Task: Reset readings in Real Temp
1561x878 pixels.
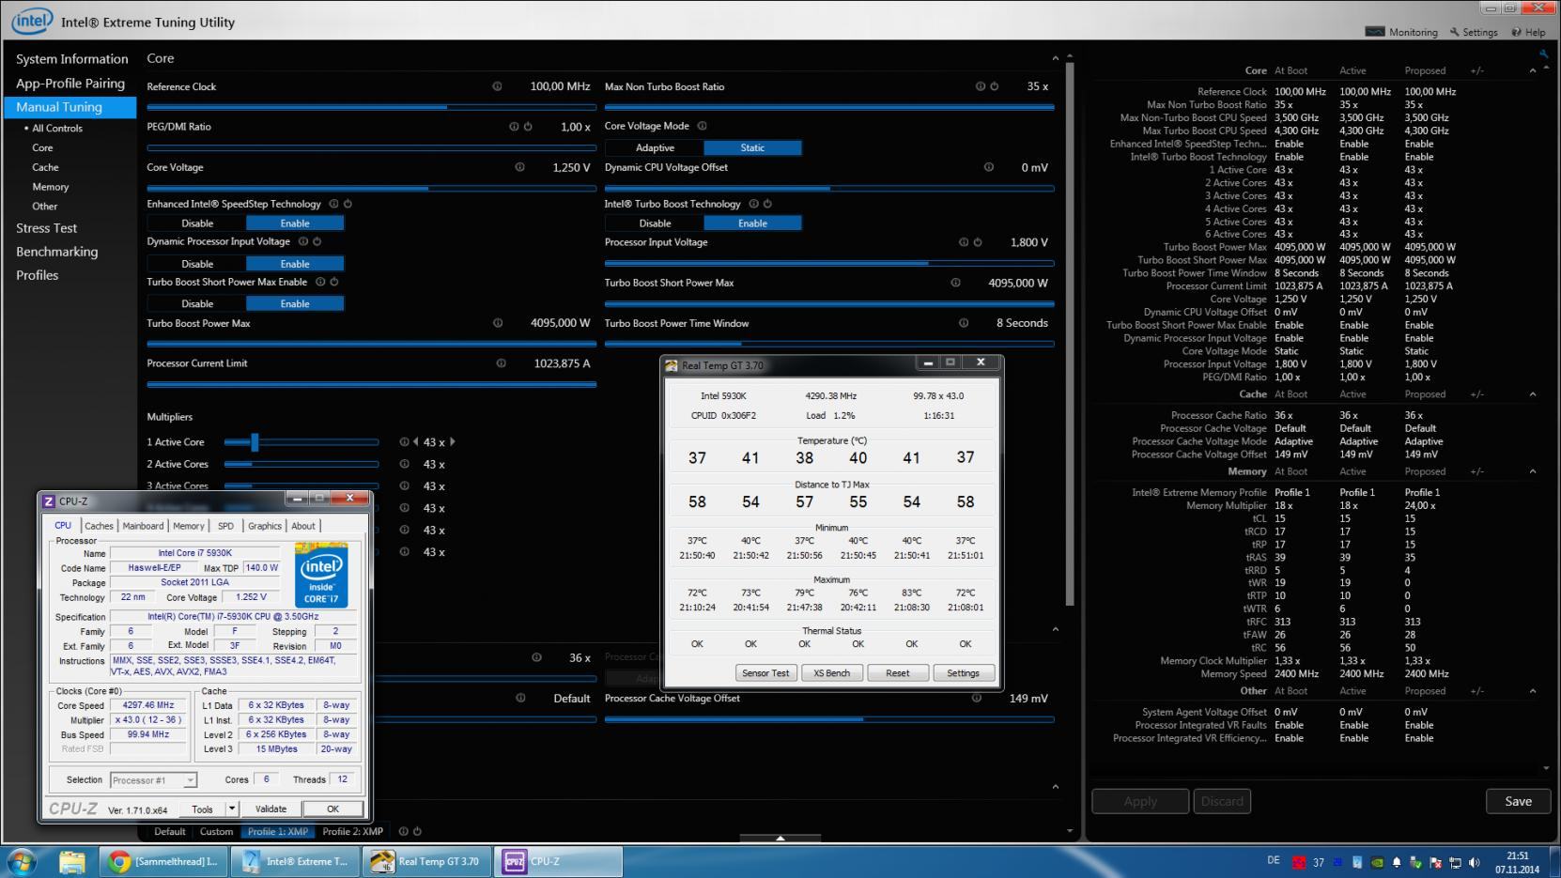Action: (x=897, y=672)
